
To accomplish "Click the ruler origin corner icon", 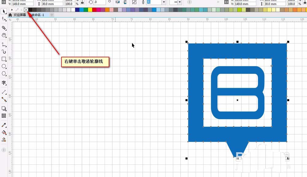I will point(10,20).
